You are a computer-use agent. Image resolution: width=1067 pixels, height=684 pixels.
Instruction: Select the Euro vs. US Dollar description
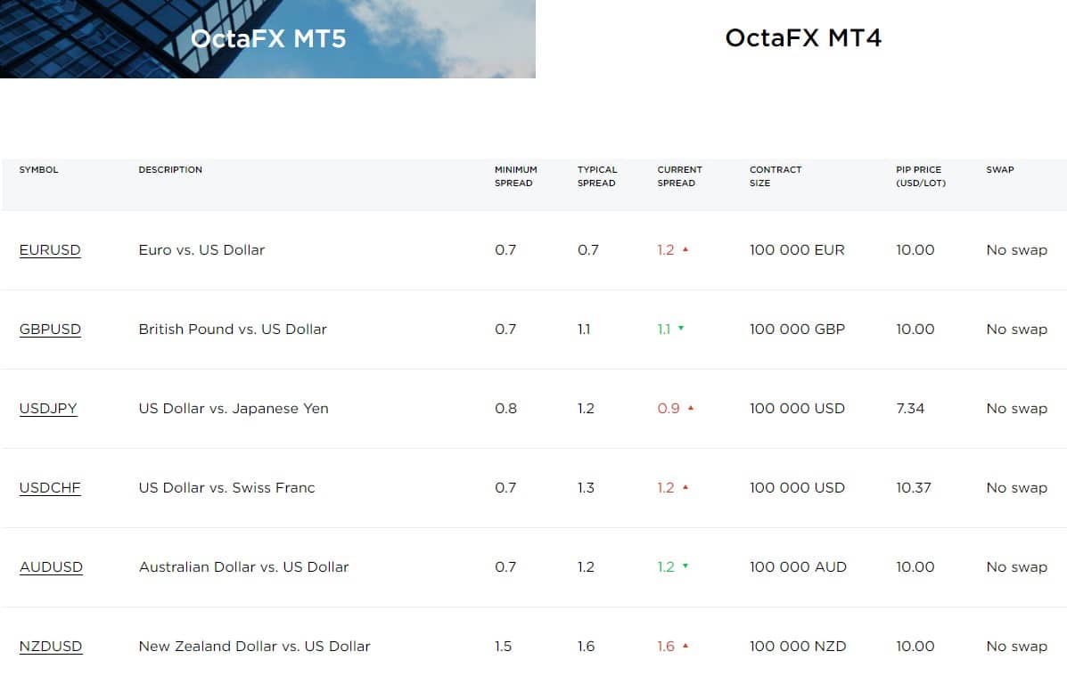201,250
